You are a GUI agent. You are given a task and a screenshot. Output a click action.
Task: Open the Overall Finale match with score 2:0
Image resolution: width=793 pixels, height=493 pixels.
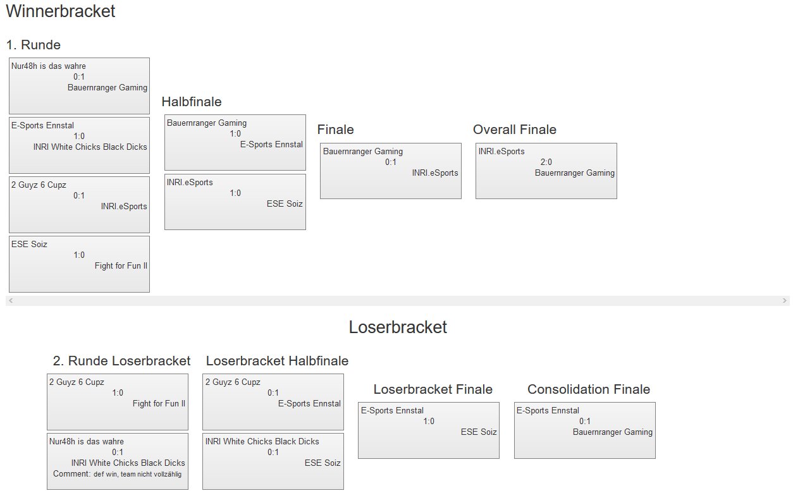tap(546, 171)
